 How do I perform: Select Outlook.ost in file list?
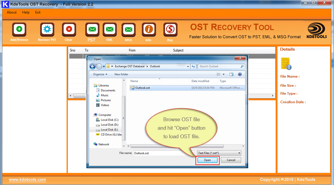[x=142, y=88]
